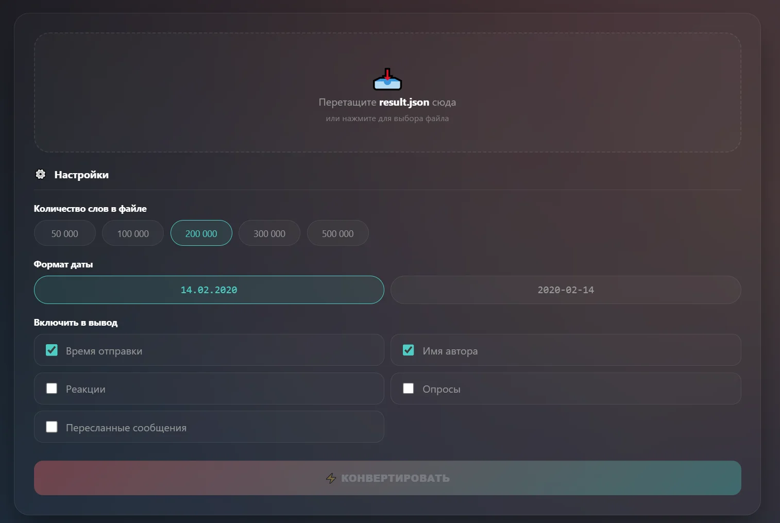Click the bold result.json text in drop zone
Viewport: 780px width, 523px height.
[x=404, y=102]
